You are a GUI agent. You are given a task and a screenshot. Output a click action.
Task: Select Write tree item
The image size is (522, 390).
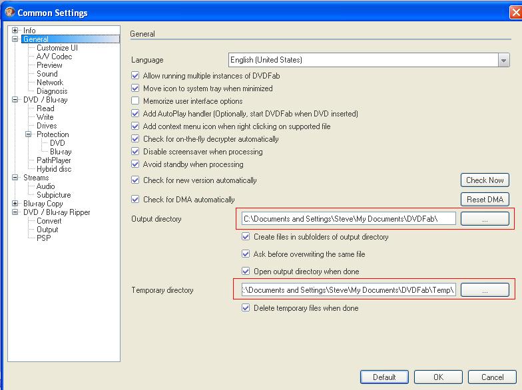click(x=45, y=117)
